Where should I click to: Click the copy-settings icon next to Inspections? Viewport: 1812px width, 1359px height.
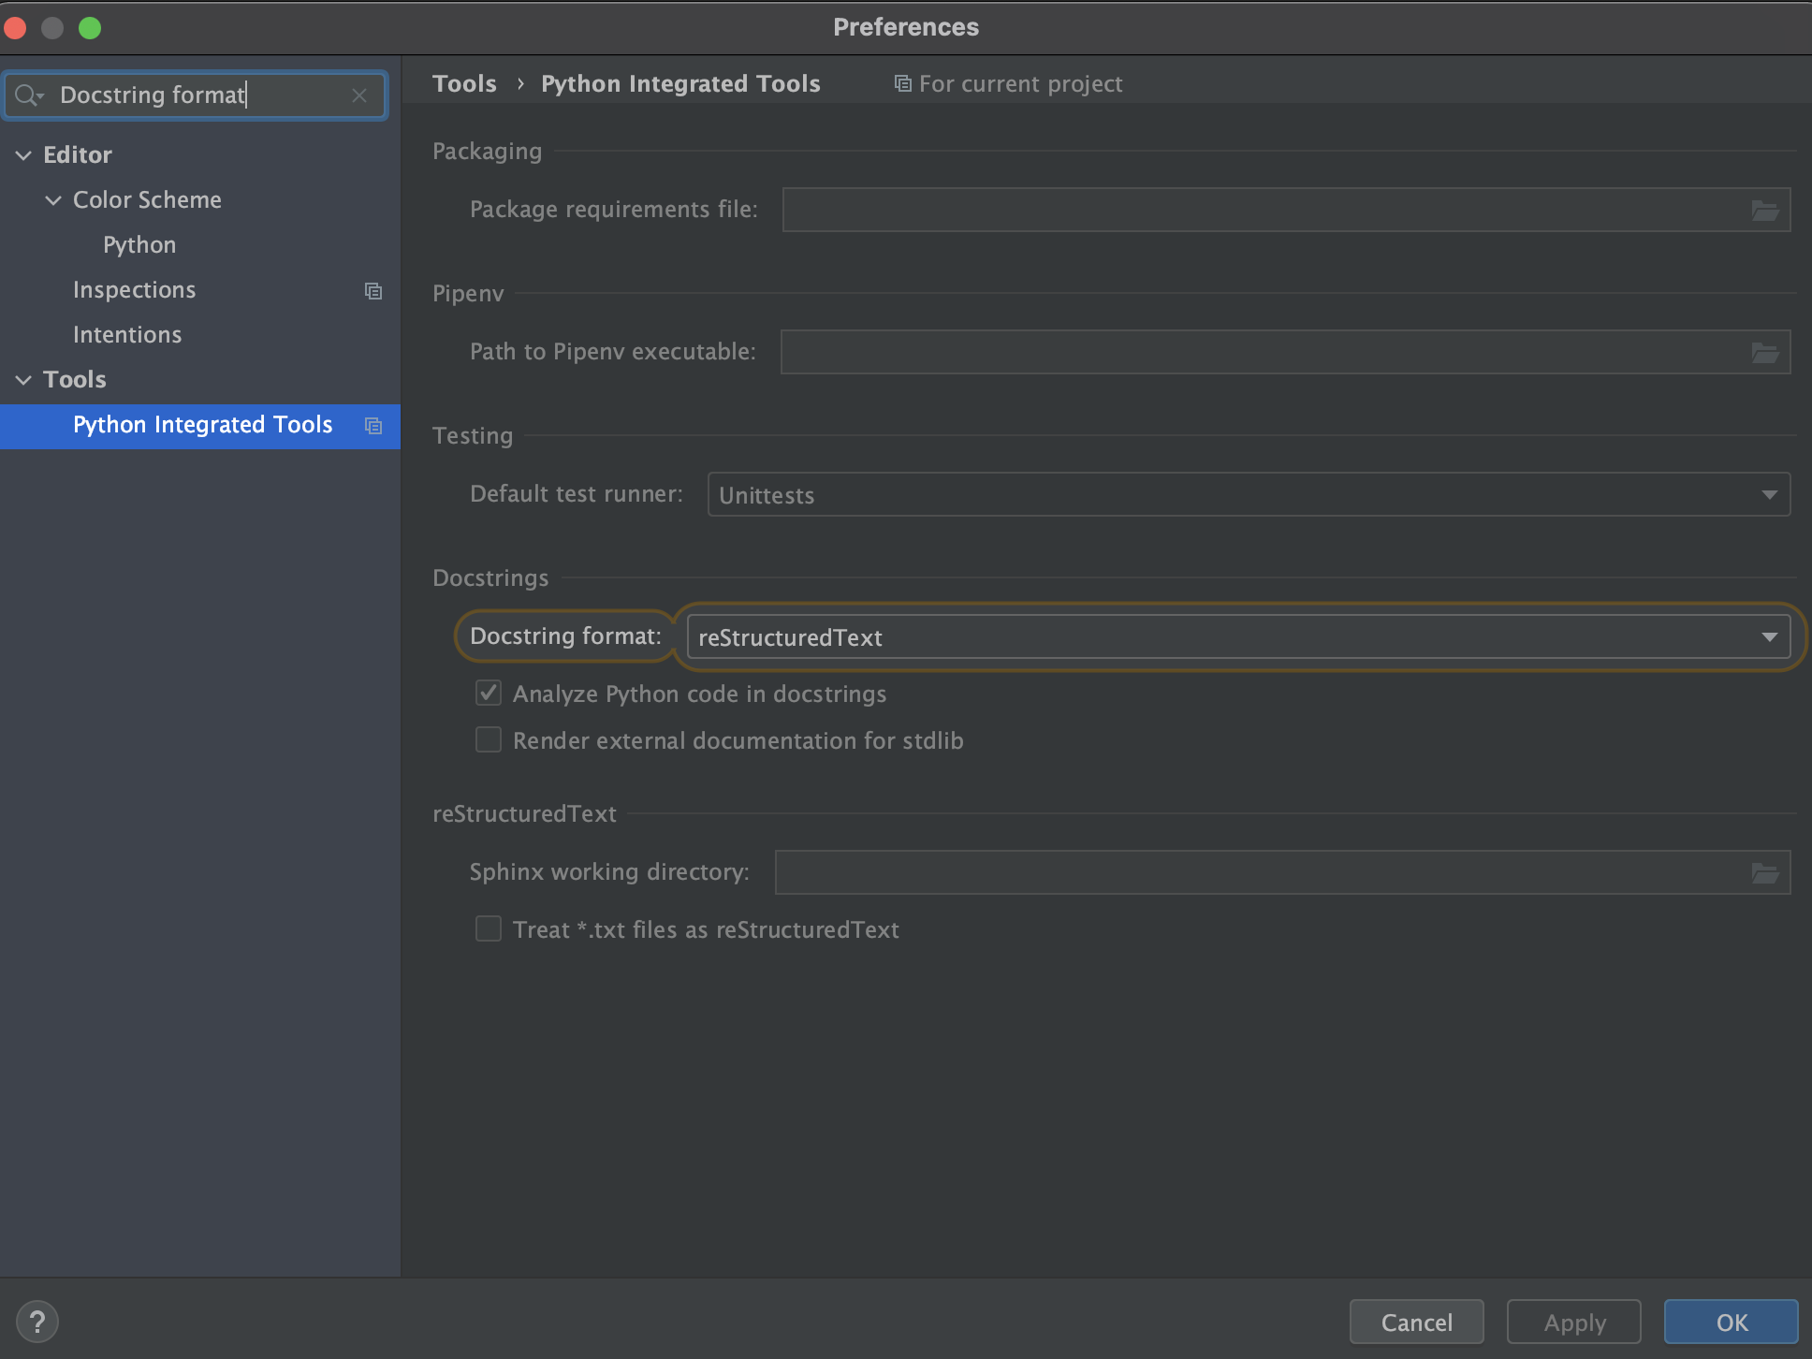[x=373, y=291]
